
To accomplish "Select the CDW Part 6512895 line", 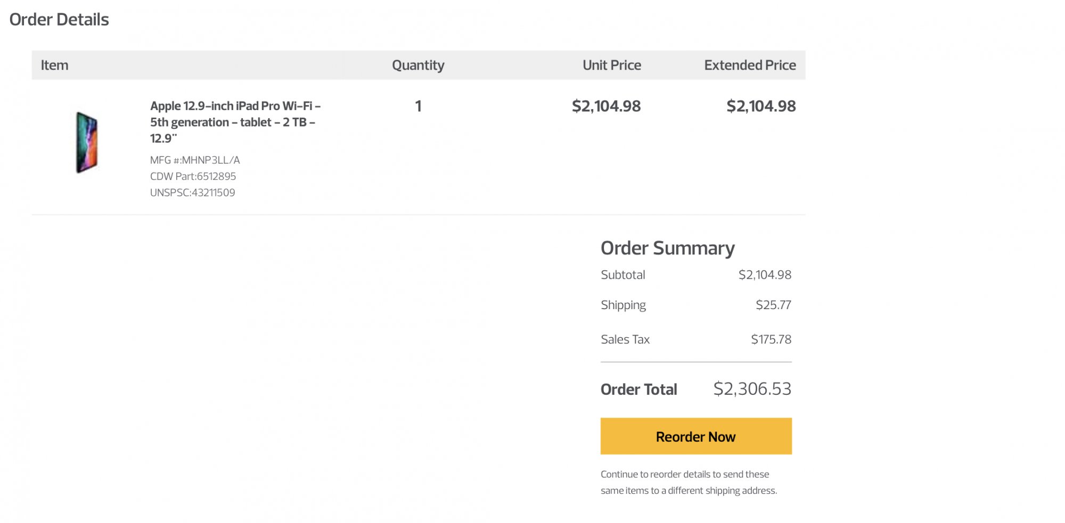I will (x=193, y=176).
